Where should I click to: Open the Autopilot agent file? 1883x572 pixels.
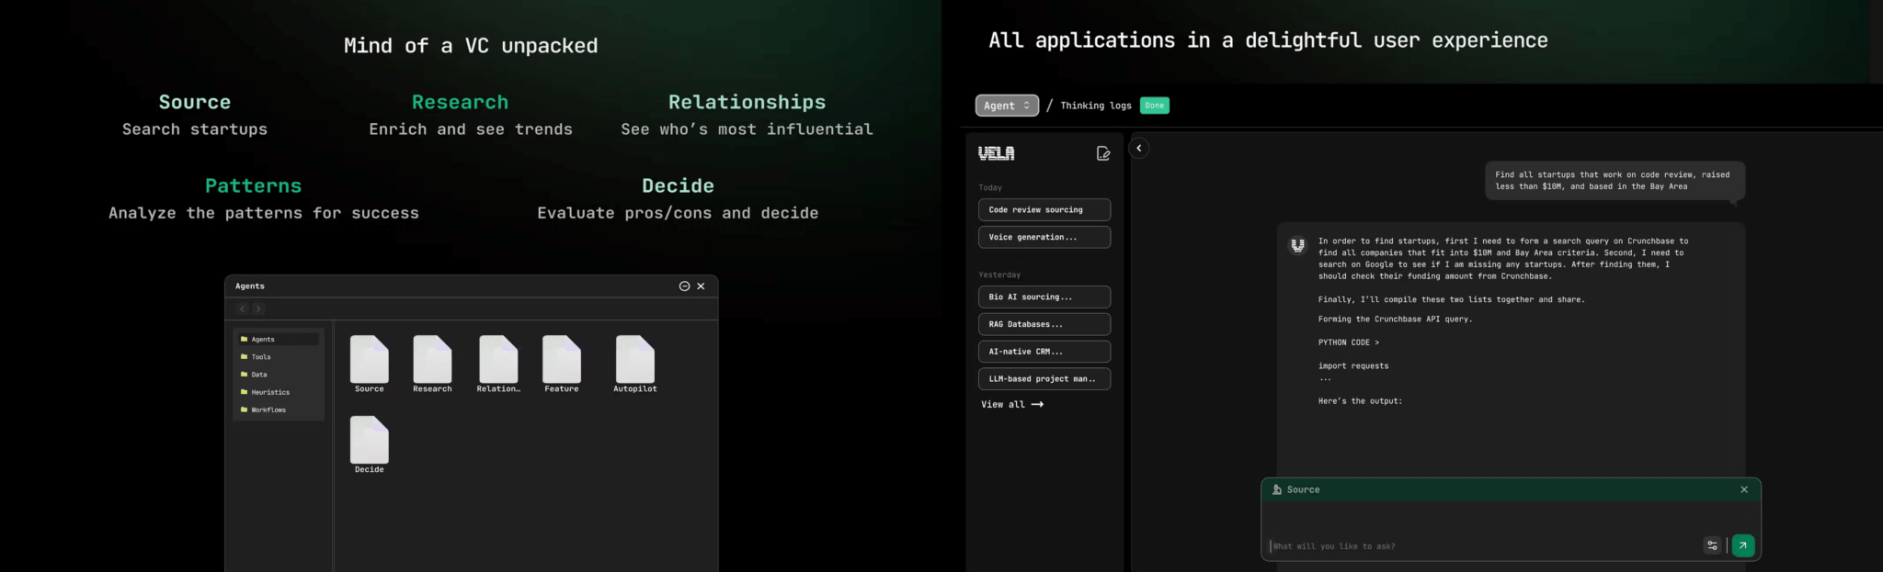click(x=634, y=360)
